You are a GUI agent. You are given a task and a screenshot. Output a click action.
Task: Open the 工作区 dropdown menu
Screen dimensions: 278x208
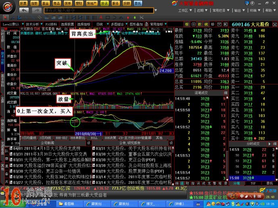coord(185,10)
